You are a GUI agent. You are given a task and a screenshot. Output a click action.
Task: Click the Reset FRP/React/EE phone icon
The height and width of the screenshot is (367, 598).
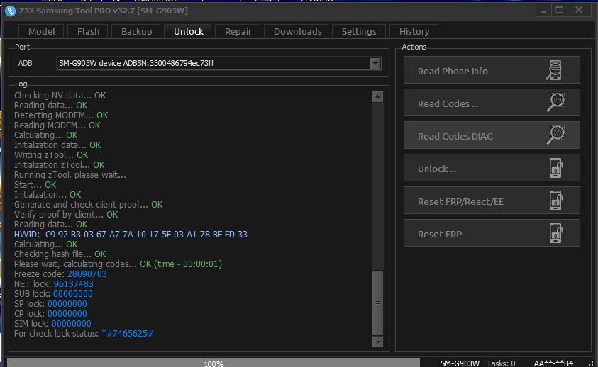[x=556, y=201]
